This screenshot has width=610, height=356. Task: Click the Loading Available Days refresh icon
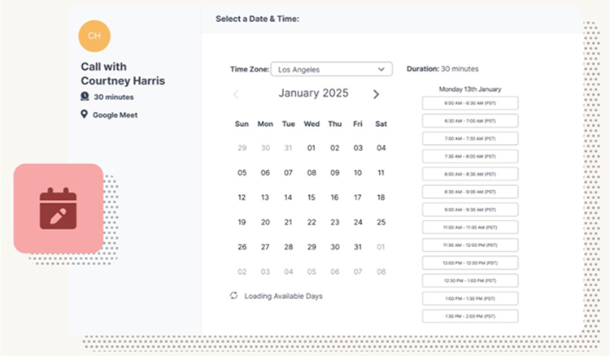[x=234, y=296]
